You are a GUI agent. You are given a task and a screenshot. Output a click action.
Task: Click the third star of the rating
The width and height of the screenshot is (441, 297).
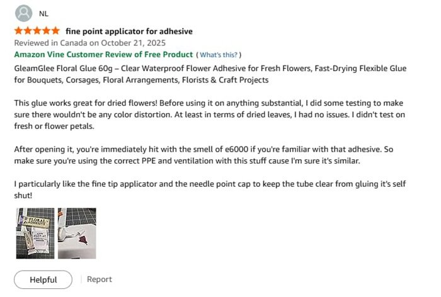[37, 31]
